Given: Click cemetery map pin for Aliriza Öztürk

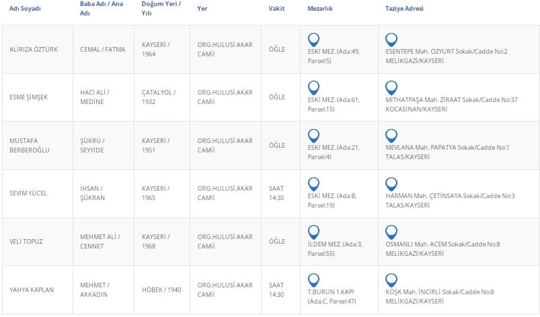Looking at the screenshot, I should [313, 40].
